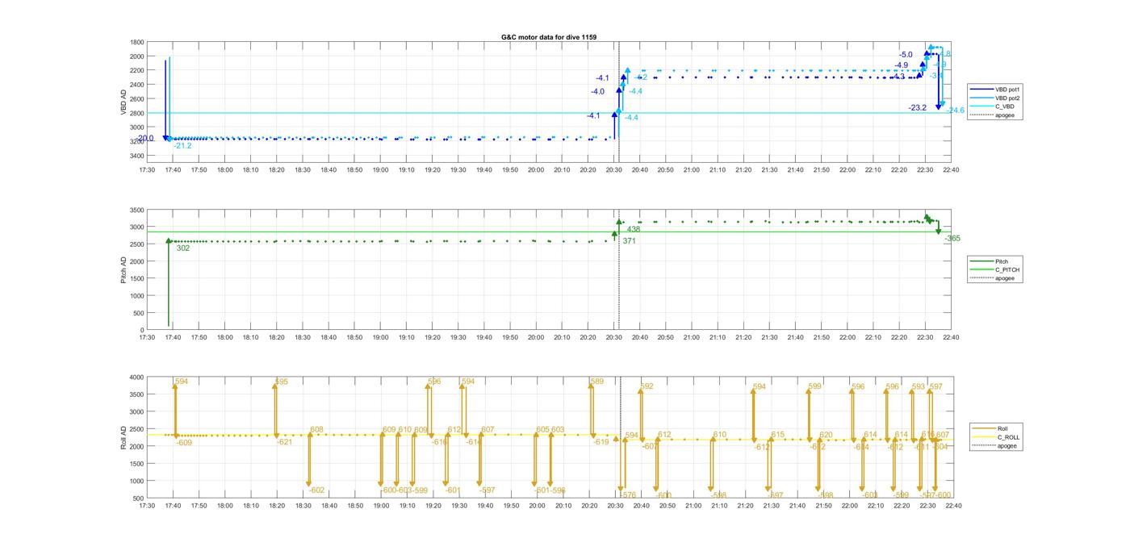The image size is (1130, 559).
Task: Click the '438' pitch data label
Action: (634, 229)
